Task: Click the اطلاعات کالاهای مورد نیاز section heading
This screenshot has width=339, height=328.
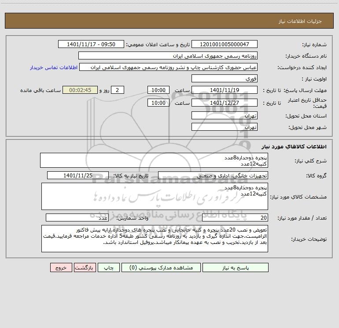Action: 294,147
